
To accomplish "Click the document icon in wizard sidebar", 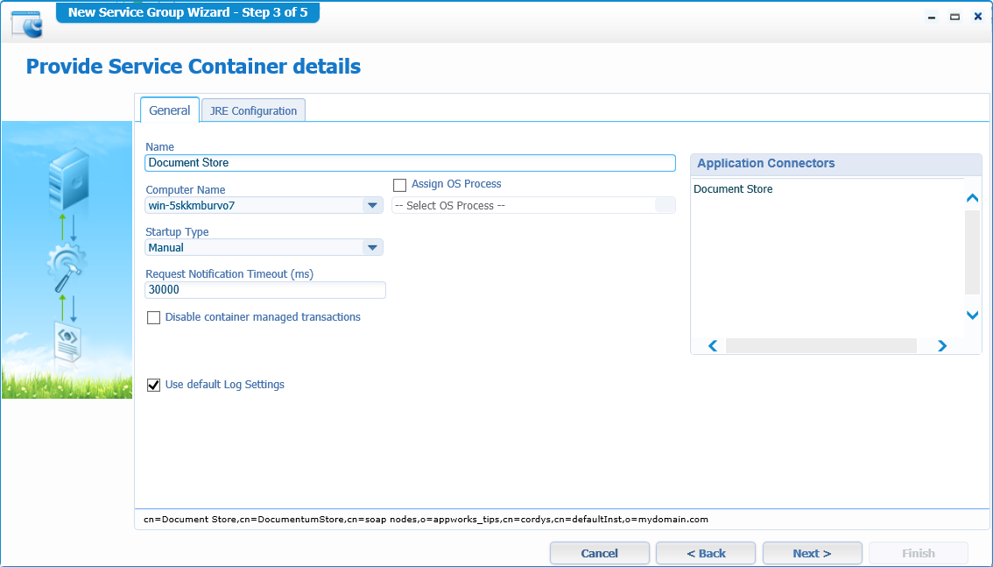I will (67, 343).
